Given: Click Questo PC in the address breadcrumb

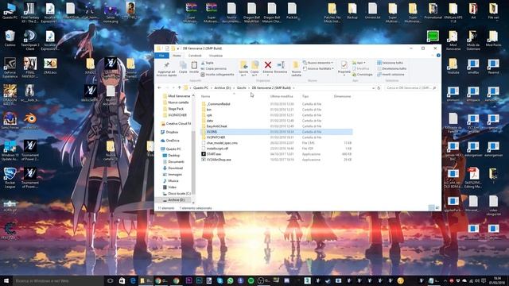Looking at the screenshot, I should [200, 88].
